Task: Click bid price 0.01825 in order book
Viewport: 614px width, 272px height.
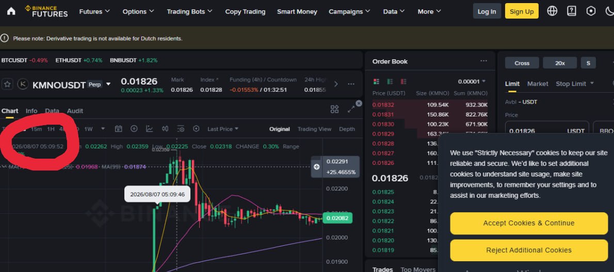Action: pos(383,192)
